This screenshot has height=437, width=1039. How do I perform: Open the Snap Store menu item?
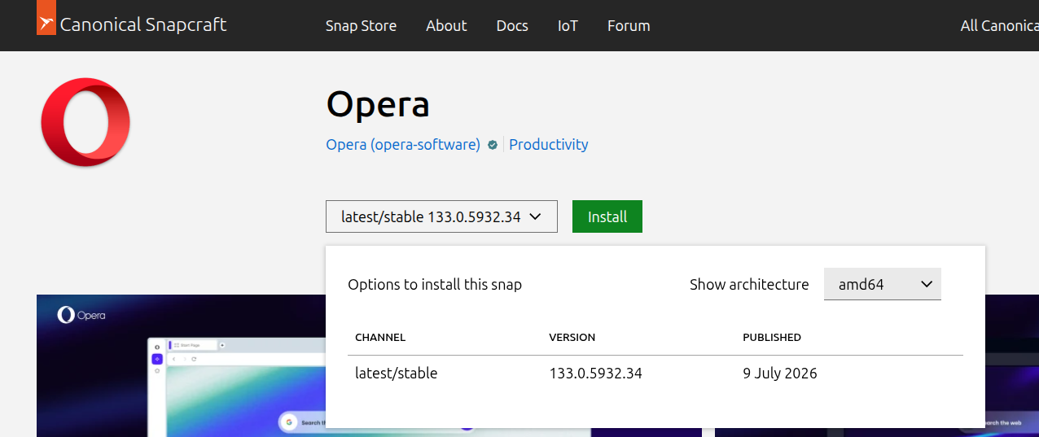pyautogui.click(x=361, y=25)
